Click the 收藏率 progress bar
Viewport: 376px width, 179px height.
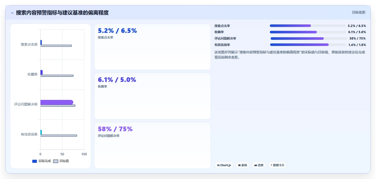pyautogui.click(x=308, y=32)
